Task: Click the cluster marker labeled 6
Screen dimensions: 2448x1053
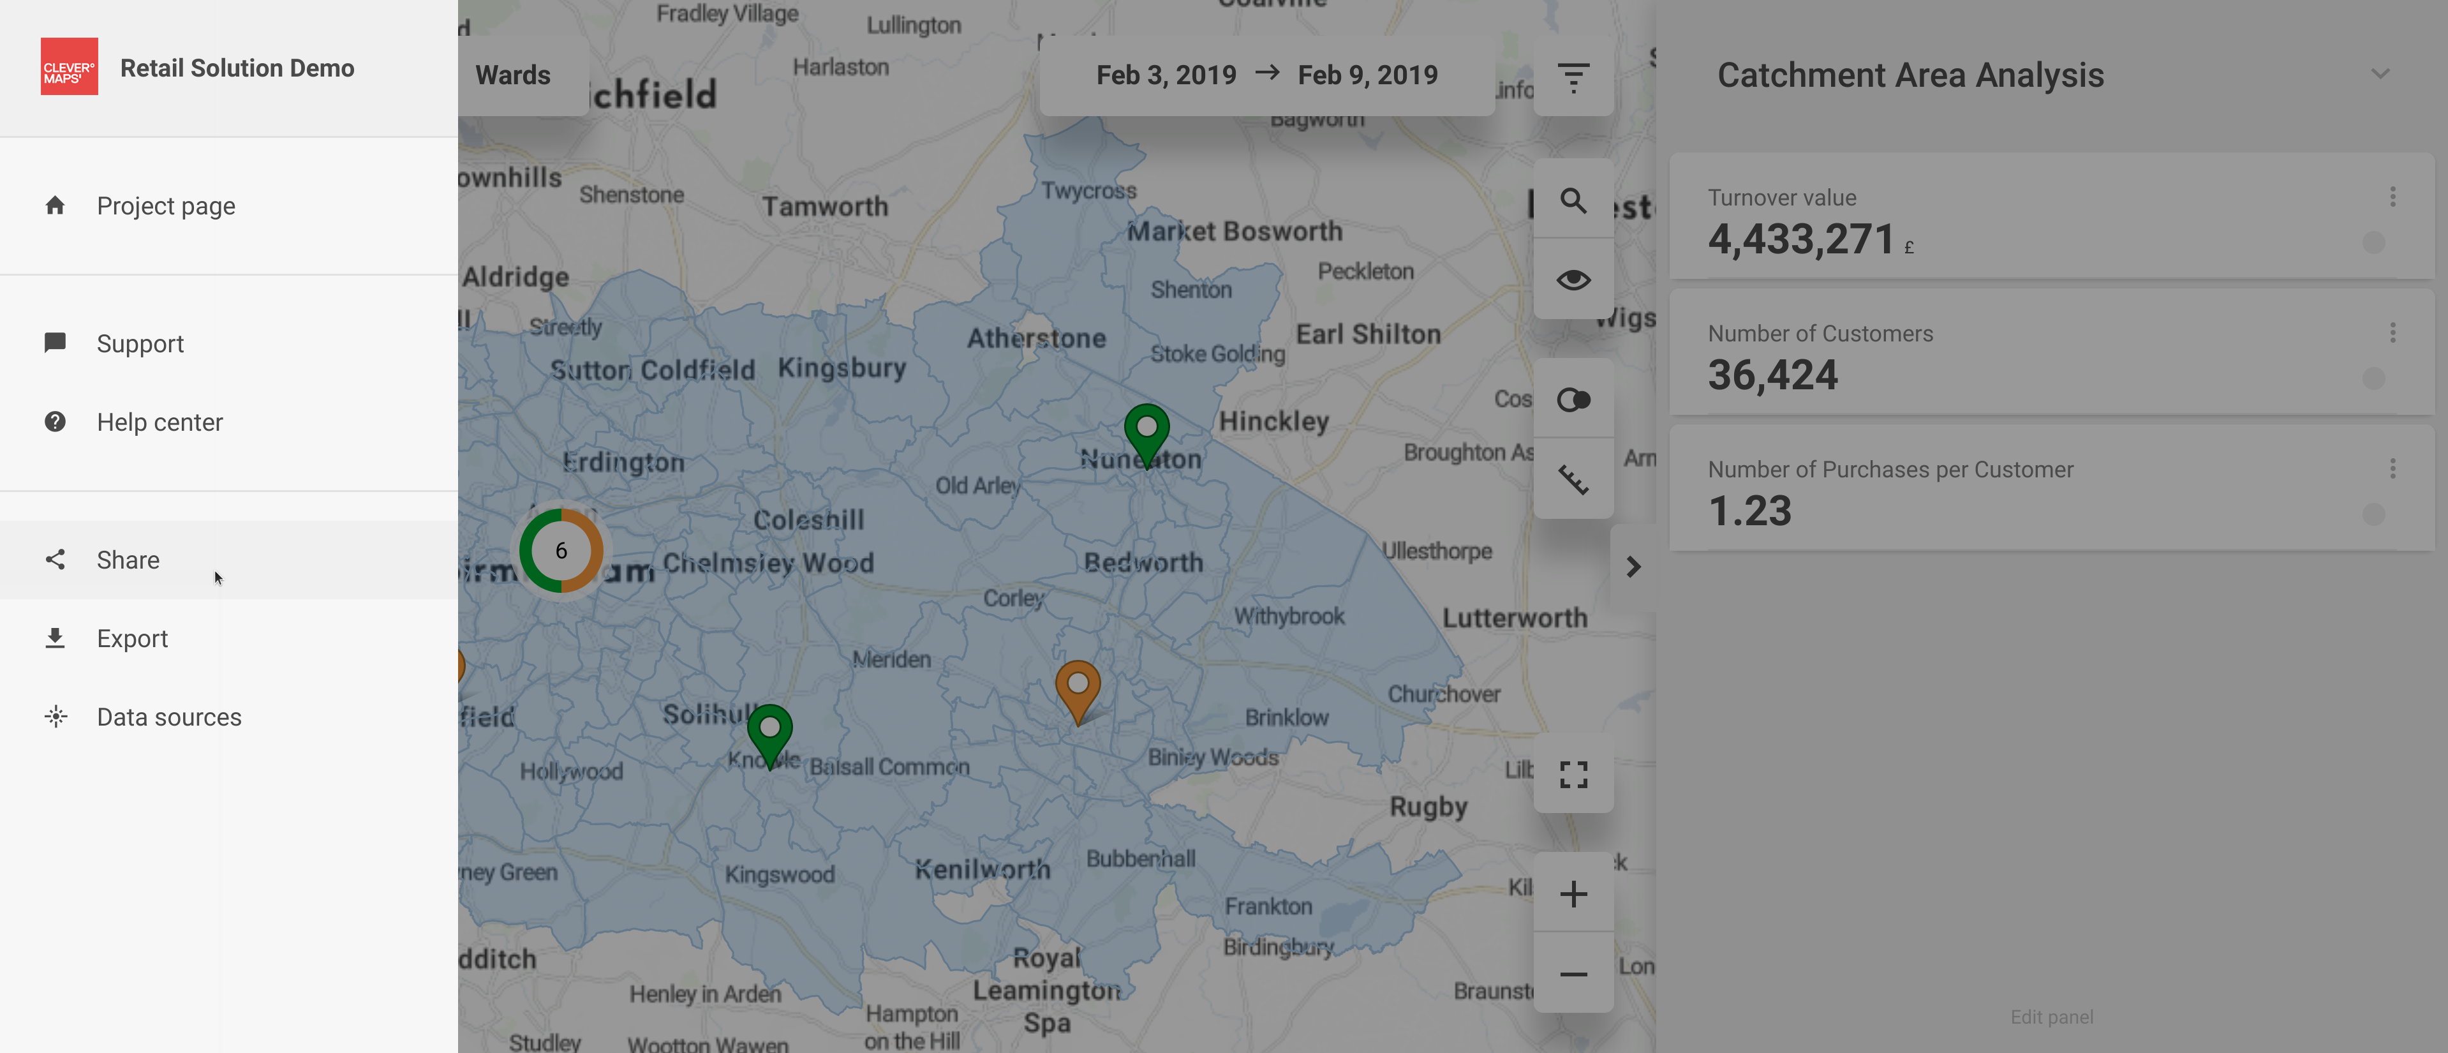Action: click(561, 551)
